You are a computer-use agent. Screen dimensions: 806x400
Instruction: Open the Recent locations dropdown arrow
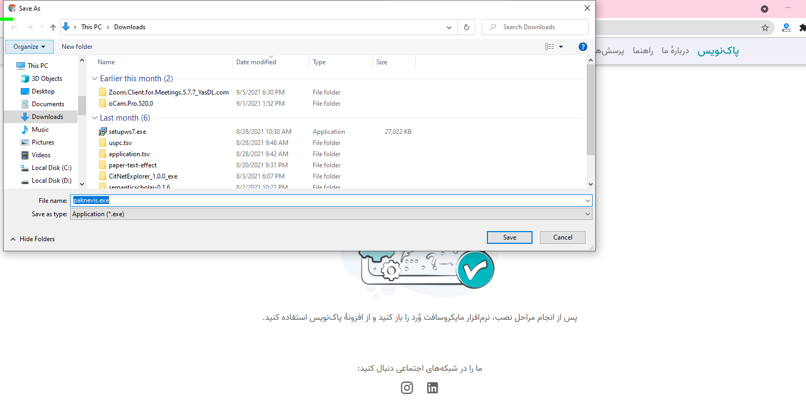(42, 27)
